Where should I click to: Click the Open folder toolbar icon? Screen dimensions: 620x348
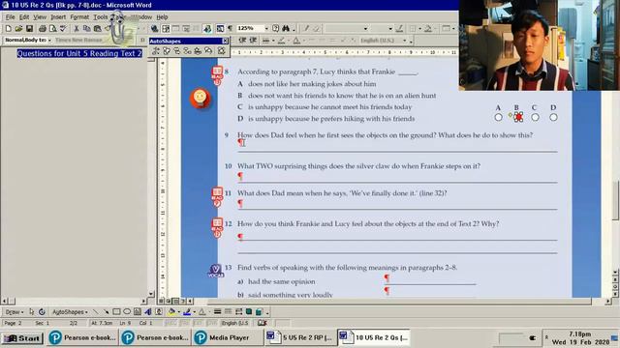(18, 29)
